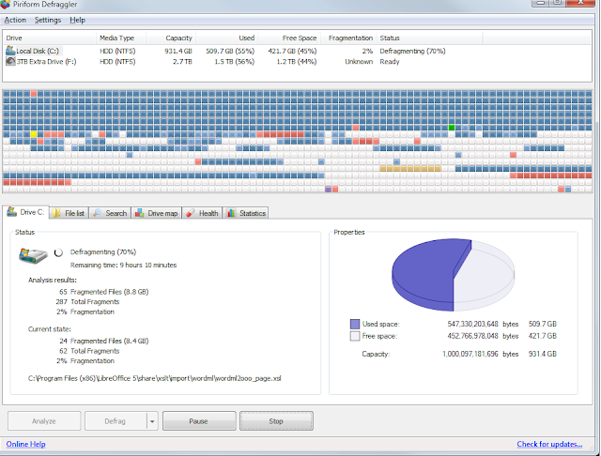601x456 pixels.
Task: Click "1.2 TB (44%)" free space value
Action: 297,62
